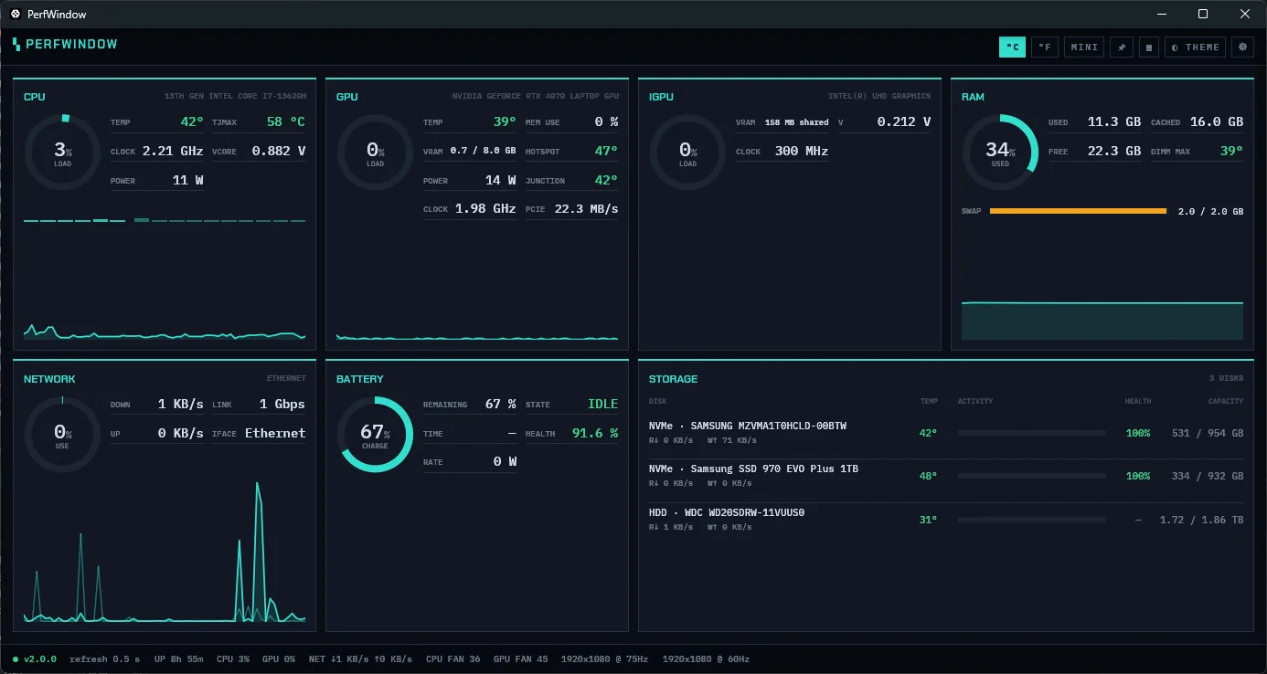Viewport: 1267px width, 674px height.
Task: Click the GPU load gauge
Action: point(375,152)
